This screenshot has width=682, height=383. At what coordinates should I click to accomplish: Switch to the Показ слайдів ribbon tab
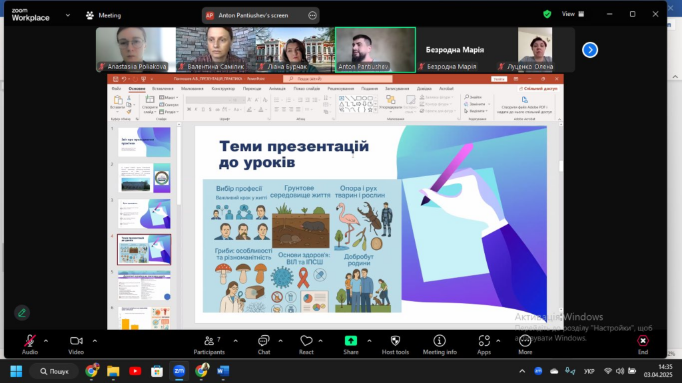(306, 88)
